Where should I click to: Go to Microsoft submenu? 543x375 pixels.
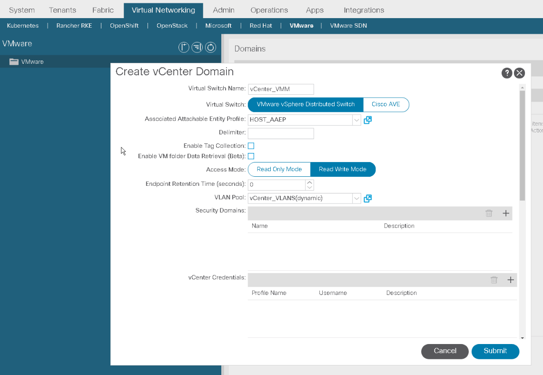click(x=218, y=26)
